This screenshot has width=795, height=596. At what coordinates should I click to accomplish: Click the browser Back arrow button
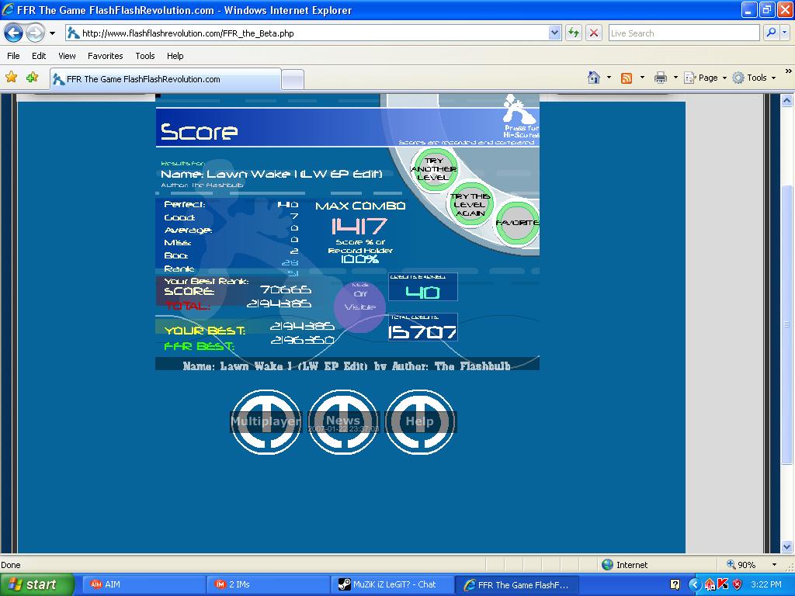click(14, 33)
